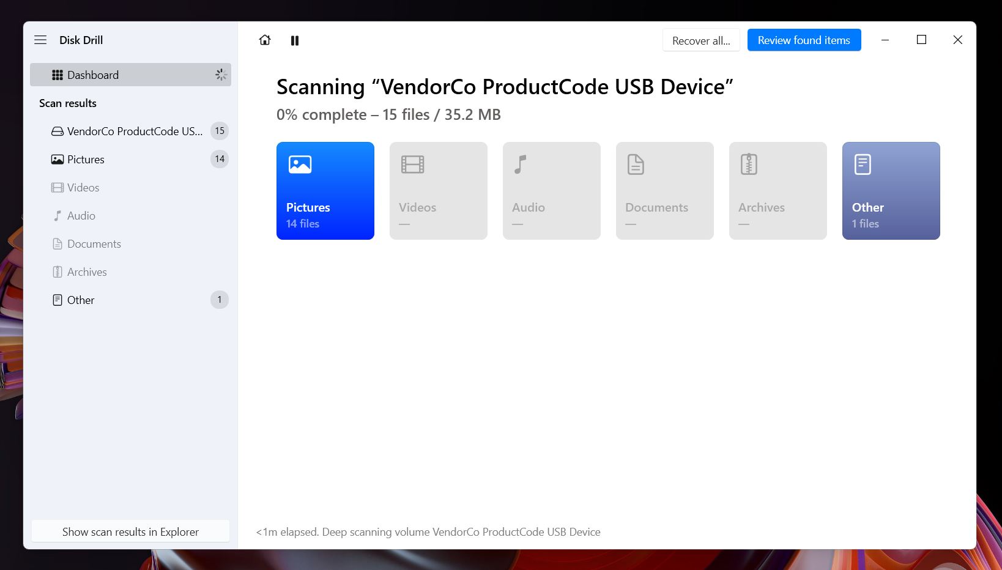Click the Pictures image icon in sidebar
The width and height of the screenshot is (1002, 570).
pos(58,159)
